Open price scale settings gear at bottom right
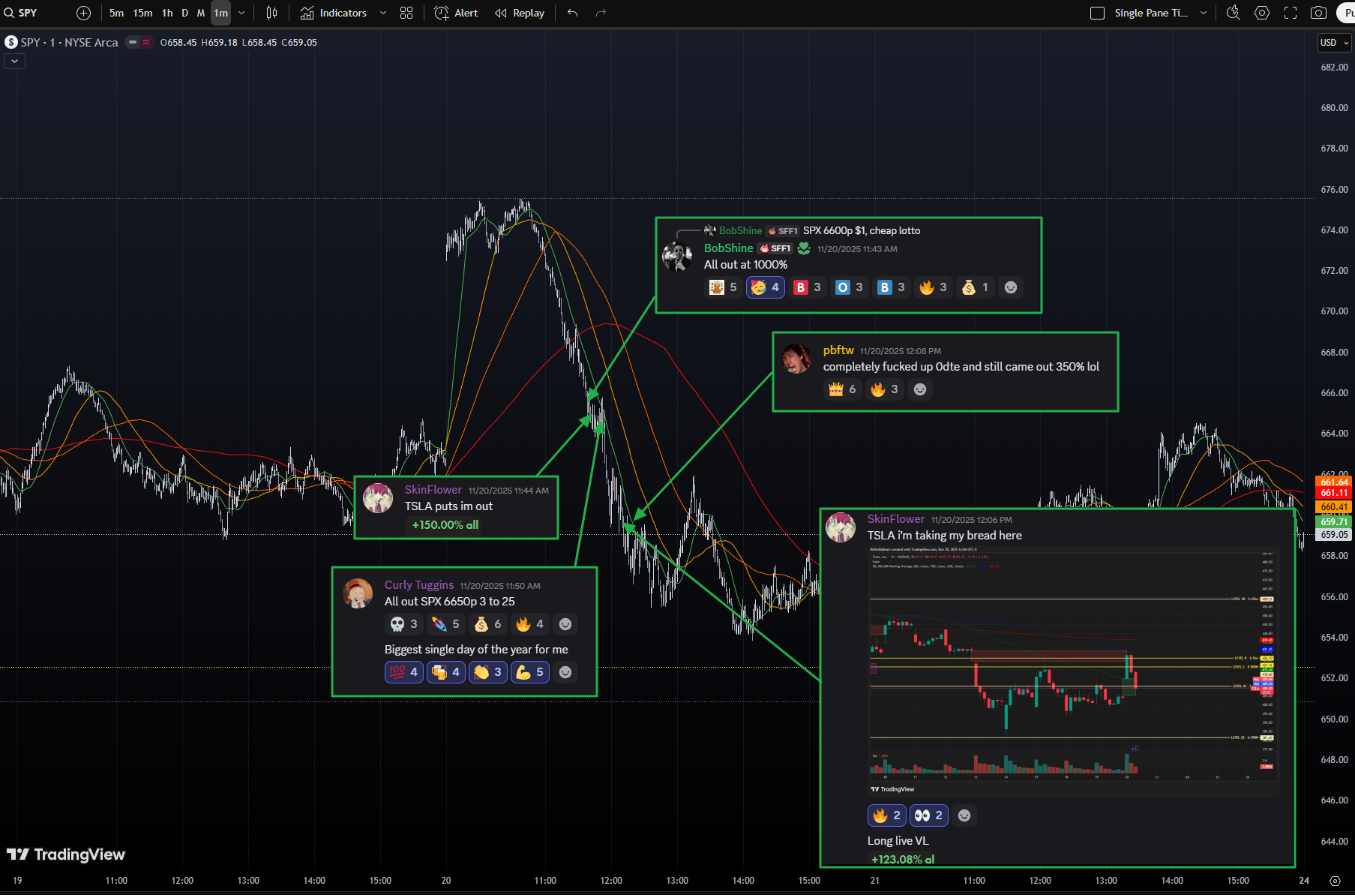The width and height of the screenshot is (1355, 895). pos(1335,881)
